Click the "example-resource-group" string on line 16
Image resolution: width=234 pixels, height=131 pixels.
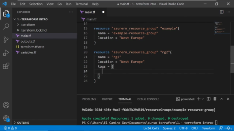135,33
